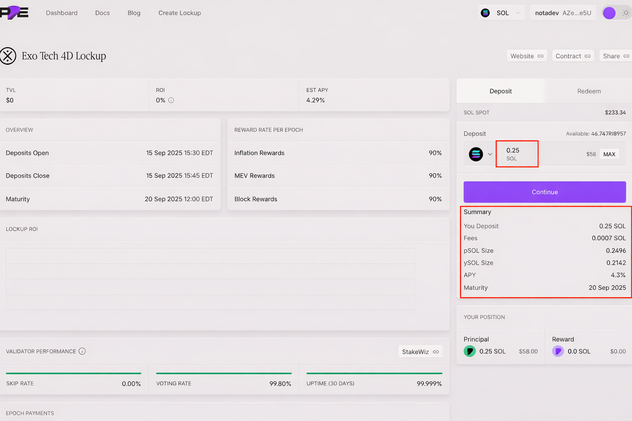The width and height of the screenshot is (632, 421).
Task: Click the Exo Tech lockup logo icon
Action: 8,56
